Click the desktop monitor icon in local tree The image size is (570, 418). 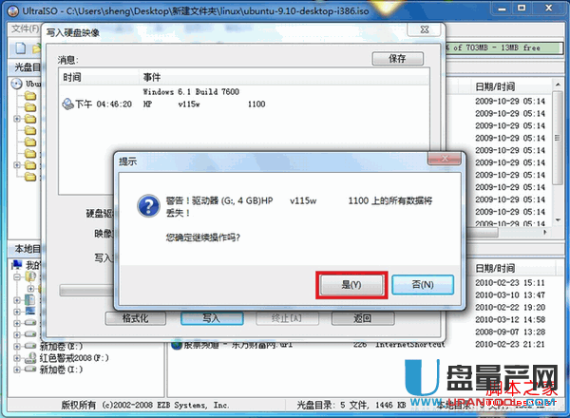pos(30,311)
